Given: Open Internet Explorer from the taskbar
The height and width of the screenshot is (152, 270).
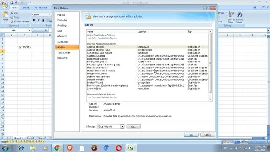Looking at the screenshot, I should click(x=21, y=148).
